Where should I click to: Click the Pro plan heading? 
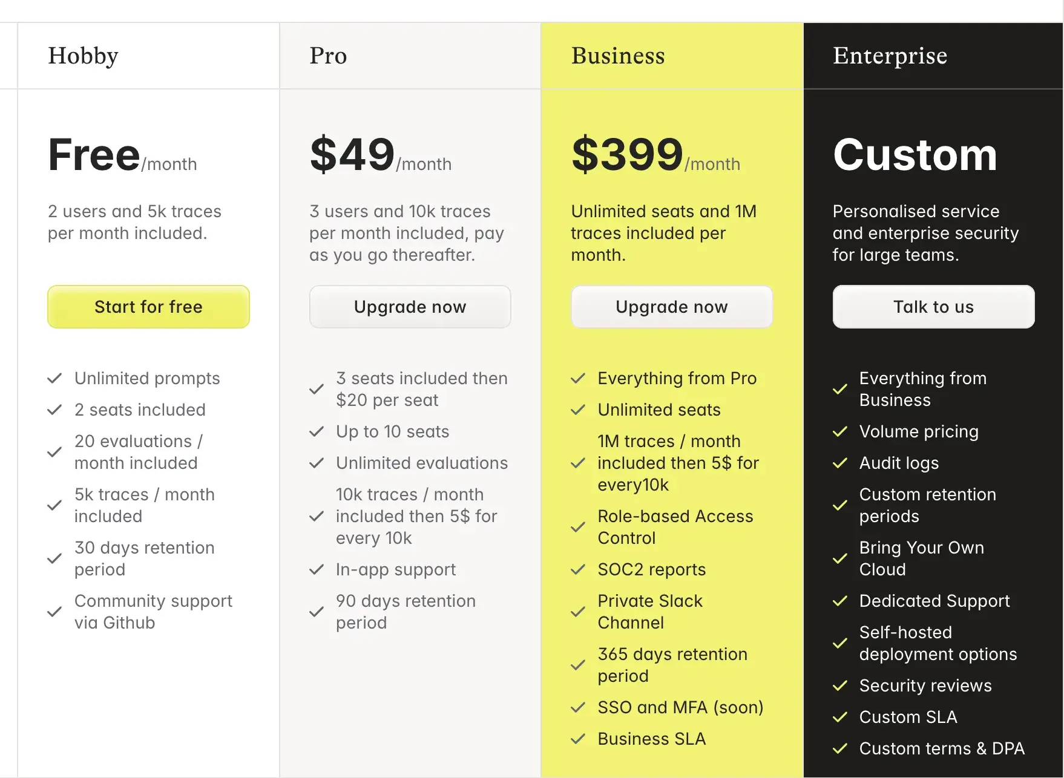(x=328, y=56)
